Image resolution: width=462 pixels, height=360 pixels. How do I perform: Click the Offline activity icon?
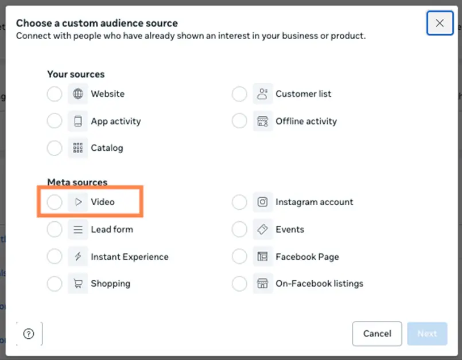263,121
